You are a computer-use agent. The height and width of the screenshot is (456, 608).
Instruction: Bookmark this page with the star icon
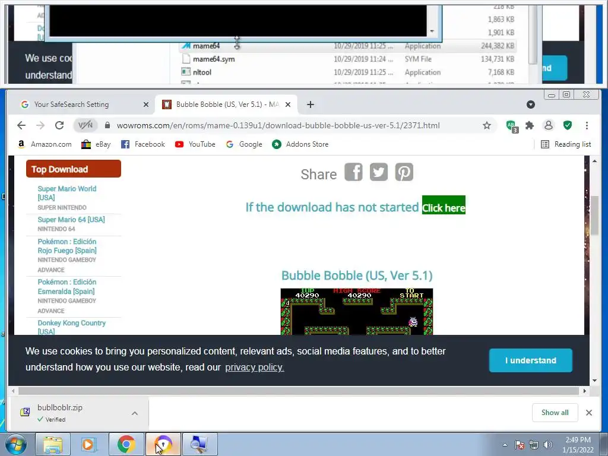pyautogui.click(x=487, y=125)
